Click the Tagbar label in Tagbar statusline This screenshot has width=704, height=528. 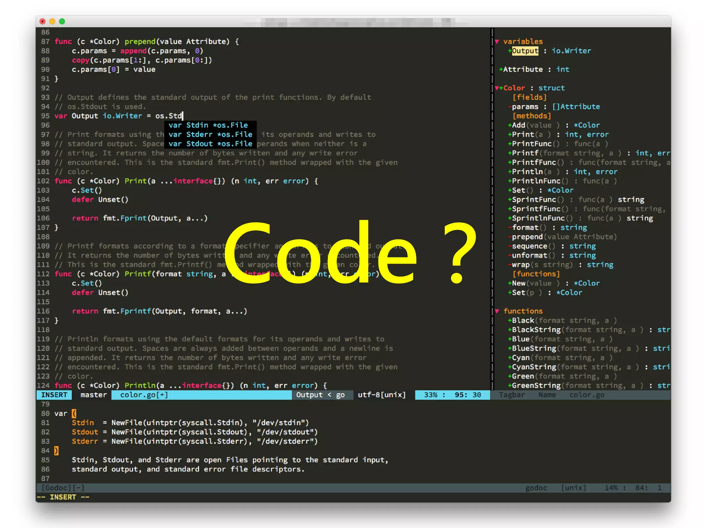[512, 395]
